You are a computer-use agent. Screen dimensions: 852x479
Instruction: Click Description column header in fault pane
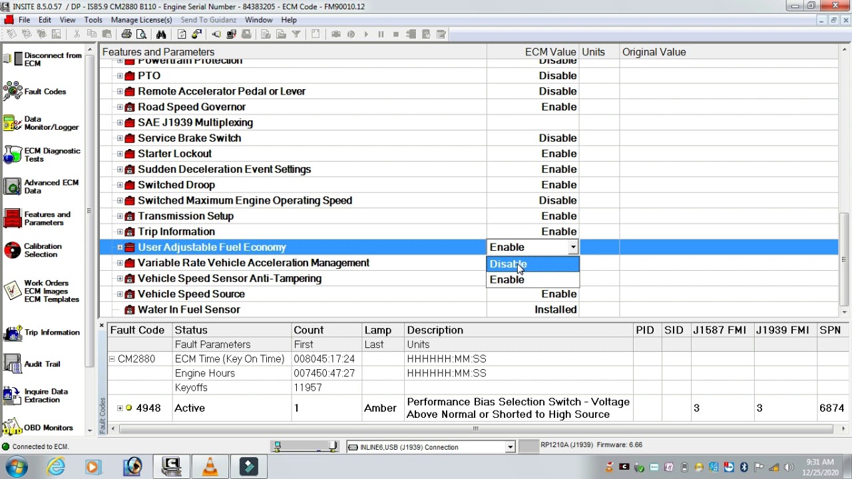click(x=518, y=330)
